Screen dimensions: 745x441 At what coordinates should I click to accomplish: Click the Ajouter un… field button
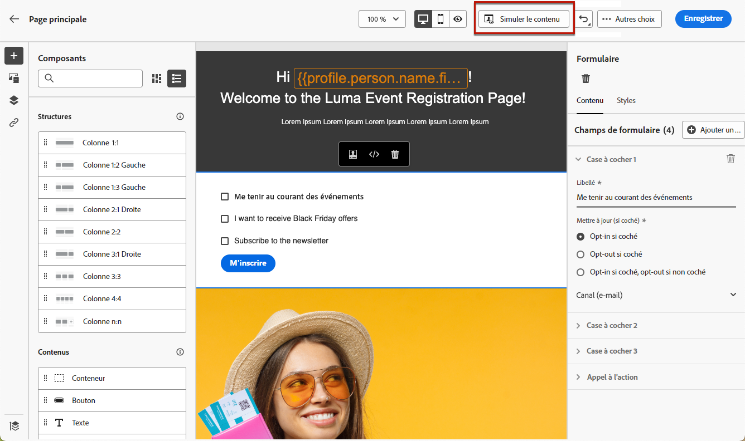[713, 130]
